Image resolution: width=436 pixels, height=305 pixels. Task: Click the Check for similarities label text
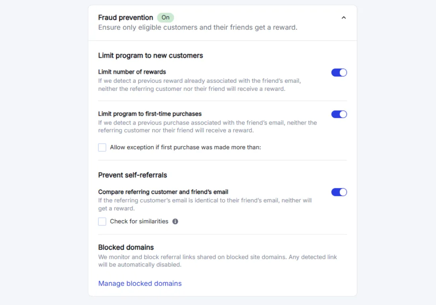click(139, 221)
